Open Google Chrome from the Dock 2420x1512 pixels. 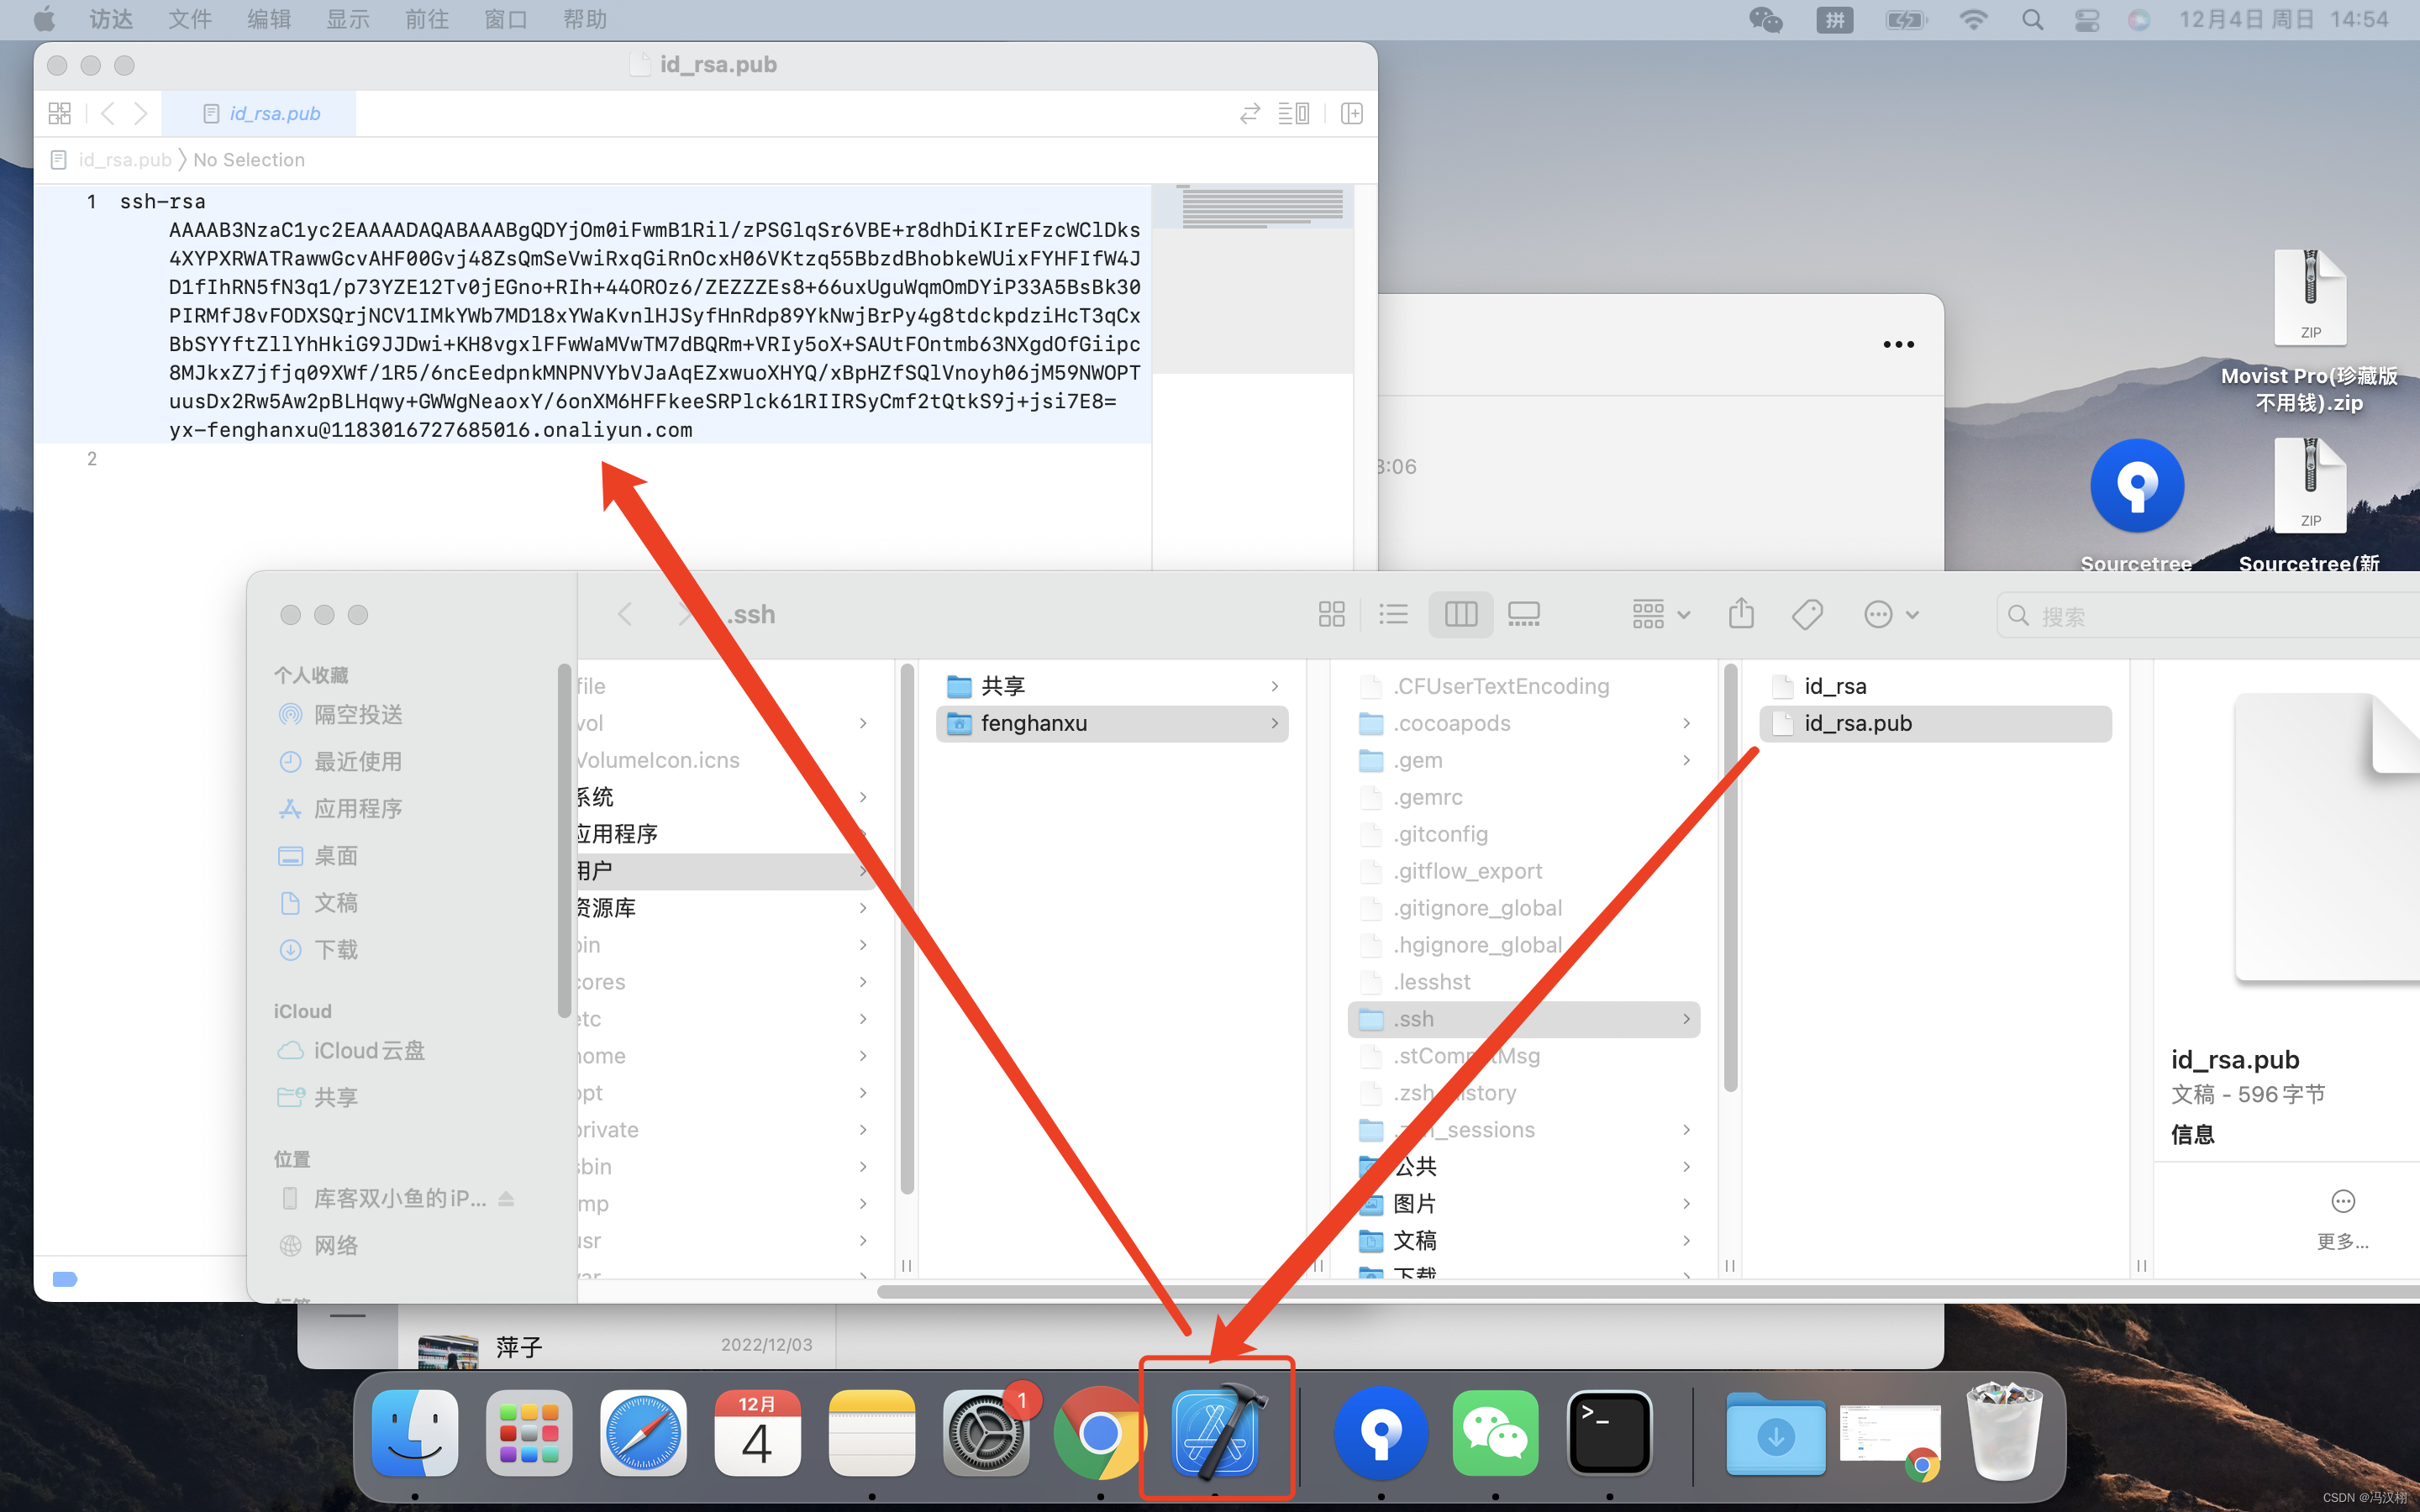point(1100,1432)
